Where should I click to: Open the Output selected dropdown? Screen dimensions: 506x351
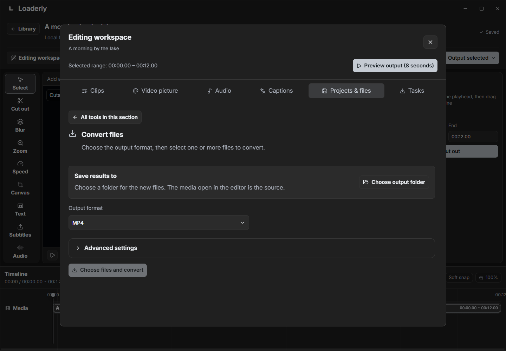tap(472, 58)
